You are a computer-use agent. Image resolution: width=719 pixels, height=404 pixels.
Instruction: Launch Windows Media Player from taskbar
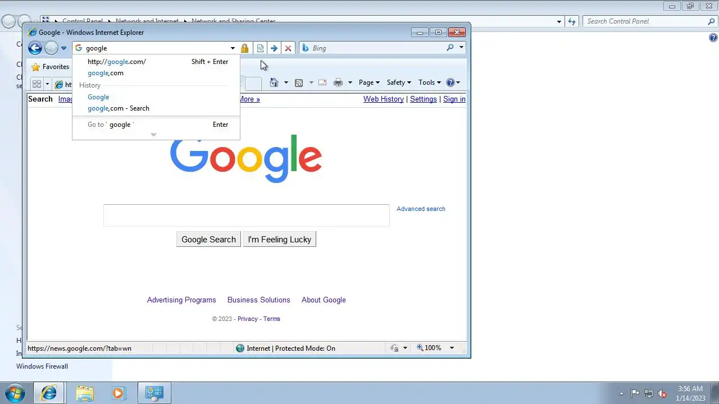(x=118, y=393)
